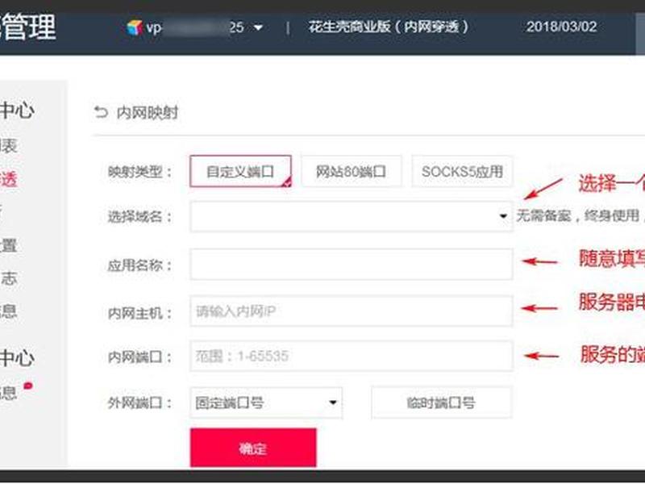
Task: Click the colorful cube account icon
Action: pyautogui.click(x=134, y=27)
